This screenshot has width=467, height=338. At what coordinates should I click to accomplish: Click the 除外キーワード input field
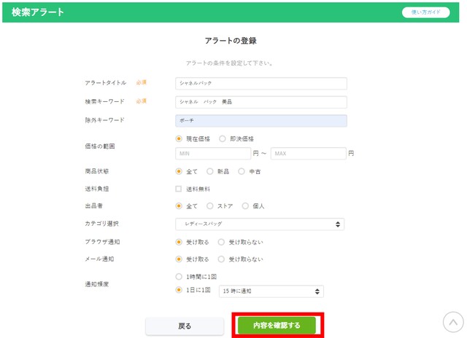click(x=260, y=121)
